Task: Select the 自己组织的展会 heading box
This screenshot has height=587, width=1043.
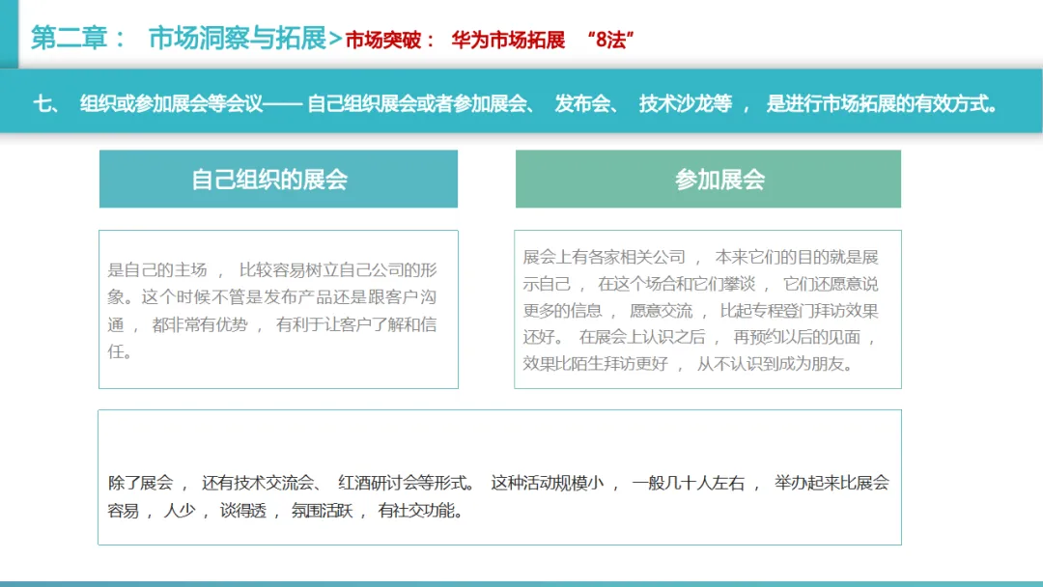Action: tap(278, 179)
